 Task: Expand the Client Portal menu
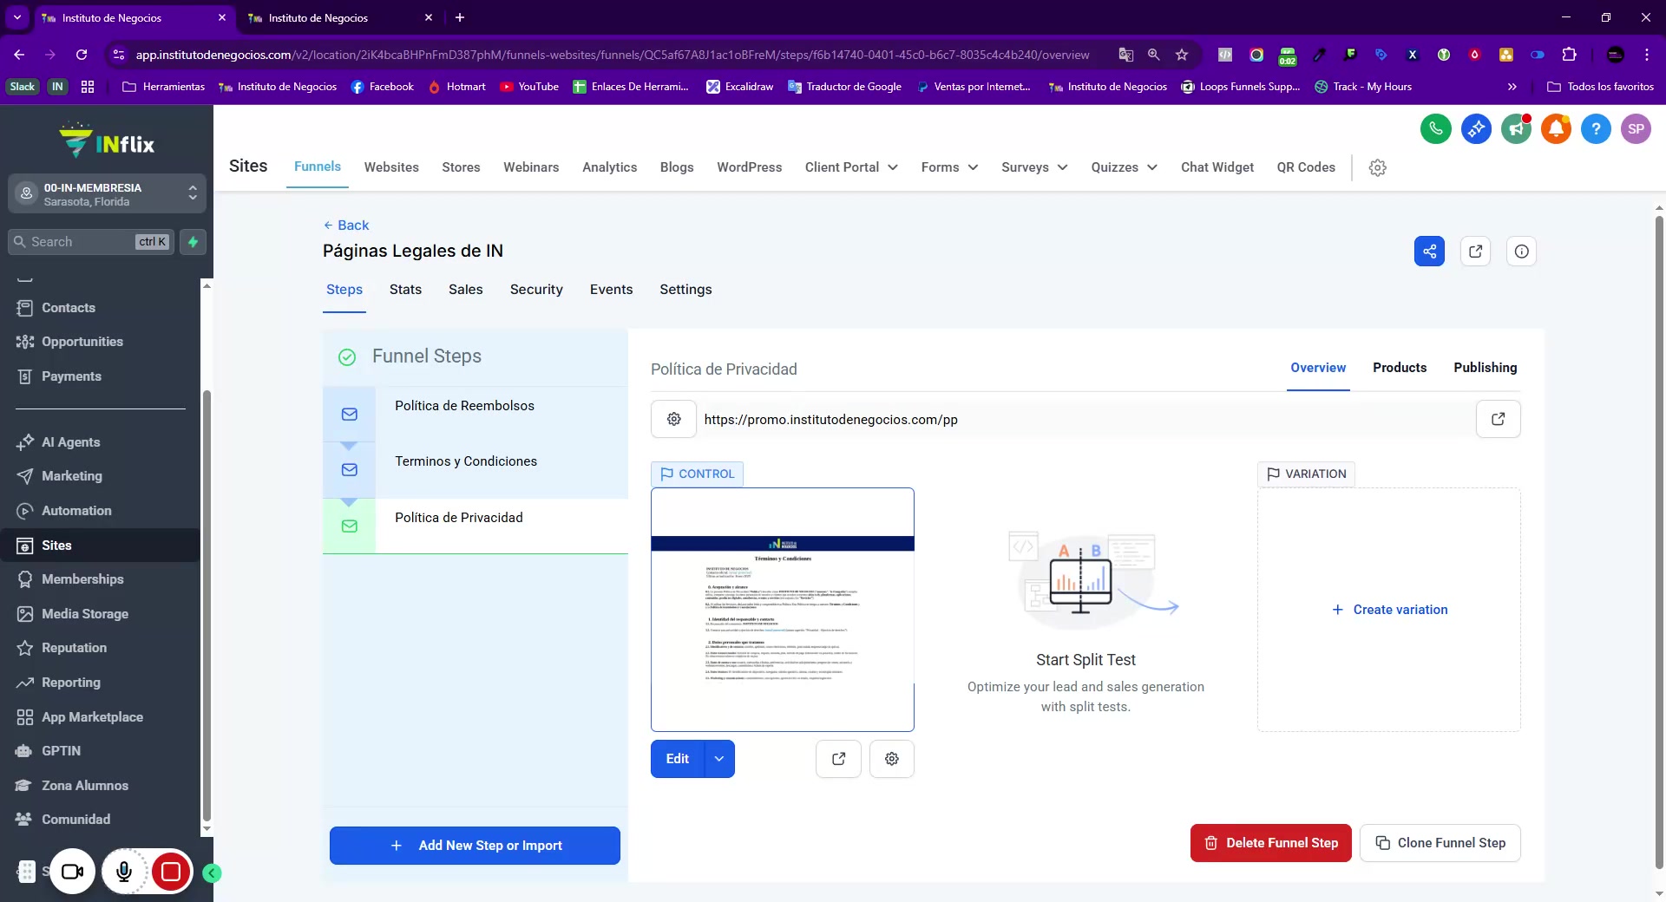(851, 167)
